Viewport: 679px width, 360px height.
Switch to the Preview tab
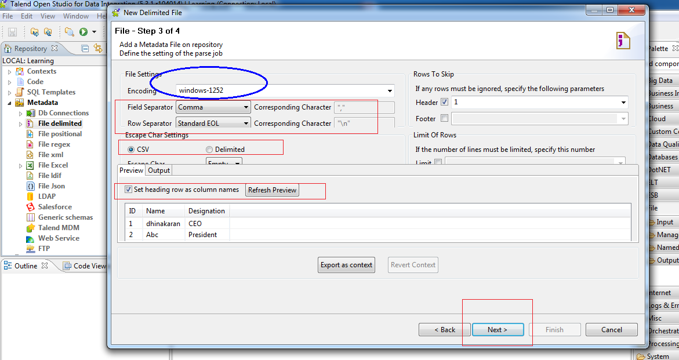pyautogui.click(x=131, y=170)
